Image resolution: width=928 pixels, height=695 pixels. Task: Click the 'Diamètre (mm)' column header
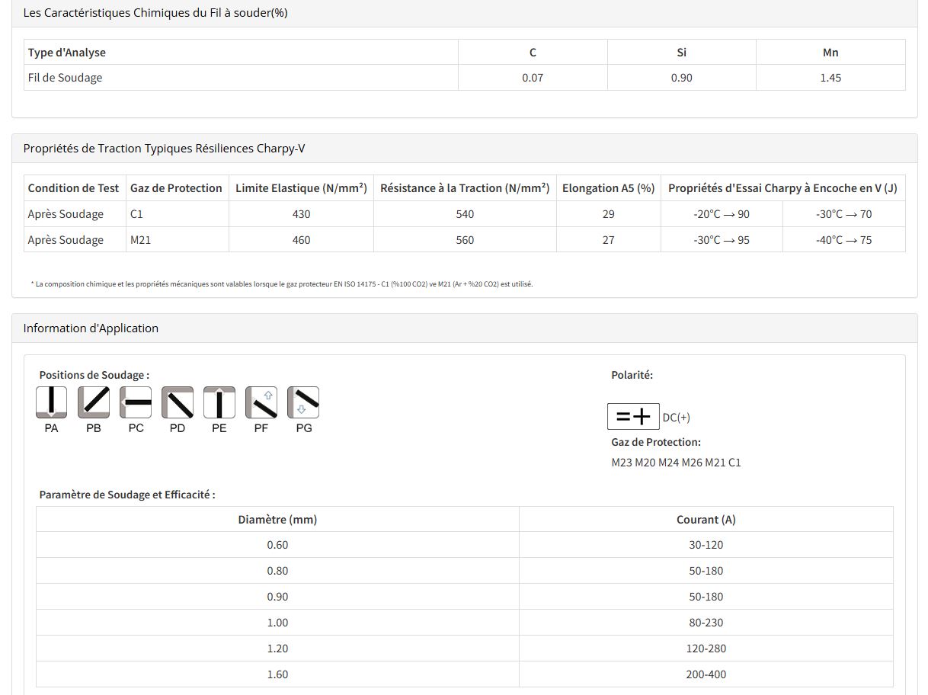coord(277,520)
